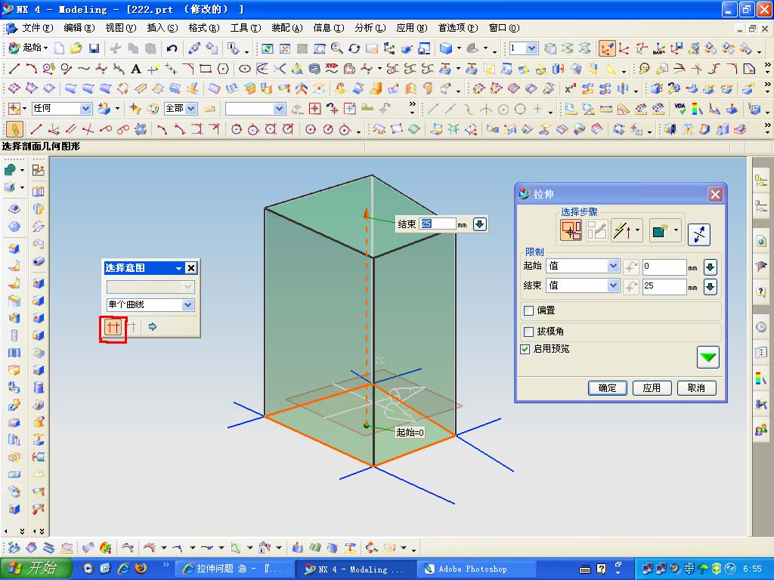Open the 文件 menu
The height and width of the screenshot is (580, 774).
tap(37, 28)
